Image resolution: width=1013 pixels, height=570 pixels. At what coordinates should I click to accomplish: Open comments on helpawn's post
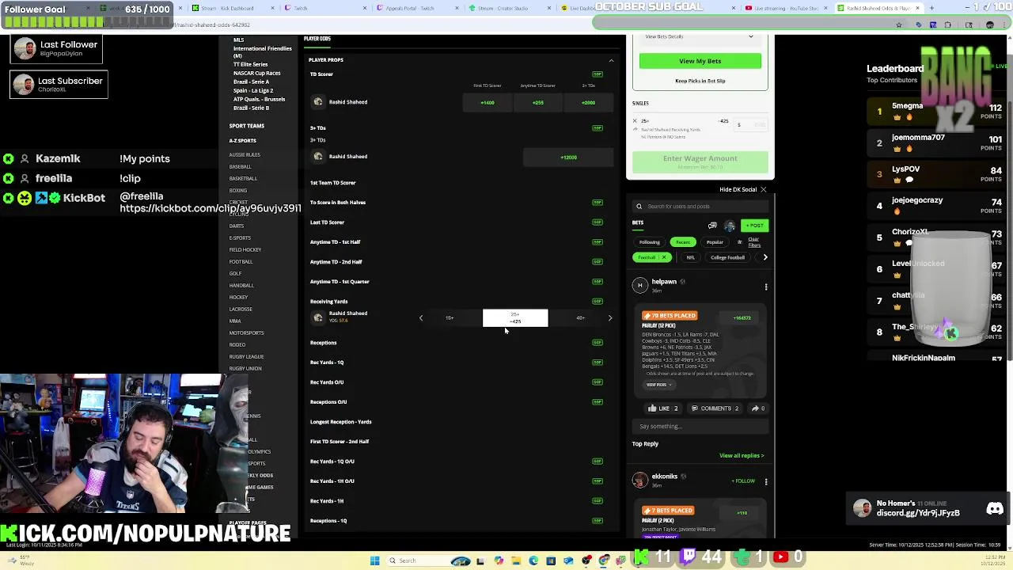click(x=715, y=408)
